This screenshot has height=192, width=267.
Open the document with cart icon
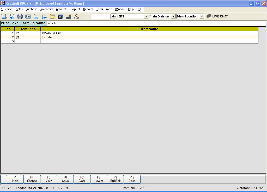click(44, 16)
